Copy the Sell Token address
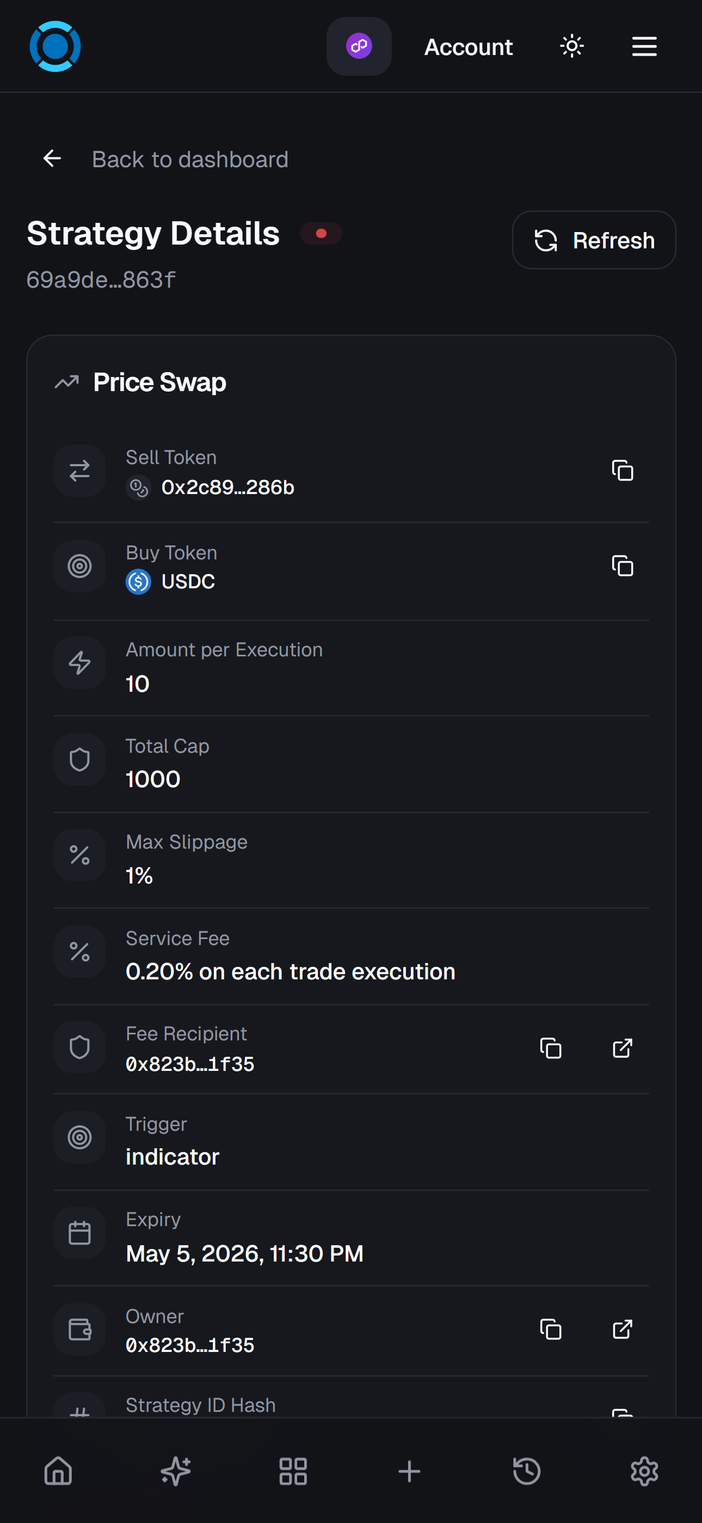This screenshot has width=702, height=1523. (x=622, y=471)
